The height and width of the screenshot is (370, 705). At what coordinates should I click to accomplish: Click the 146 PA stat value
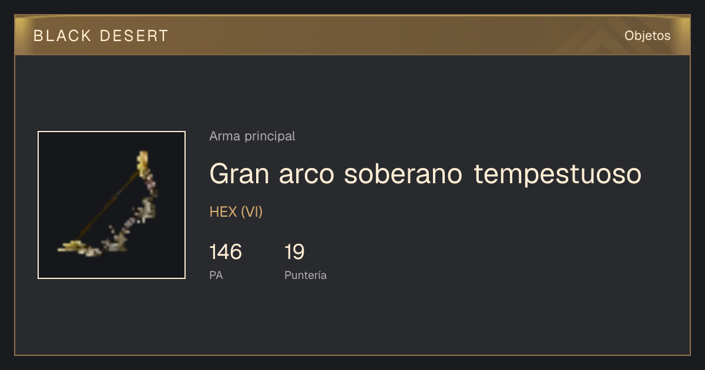(226, 252)
